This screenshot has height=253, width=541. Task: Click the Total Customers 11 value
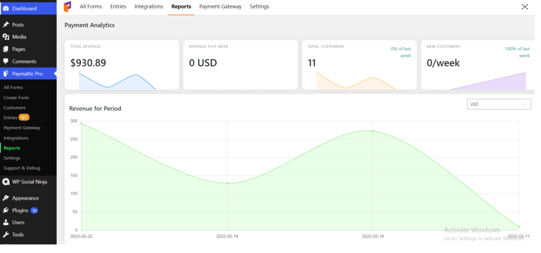[x=312, y=63]
